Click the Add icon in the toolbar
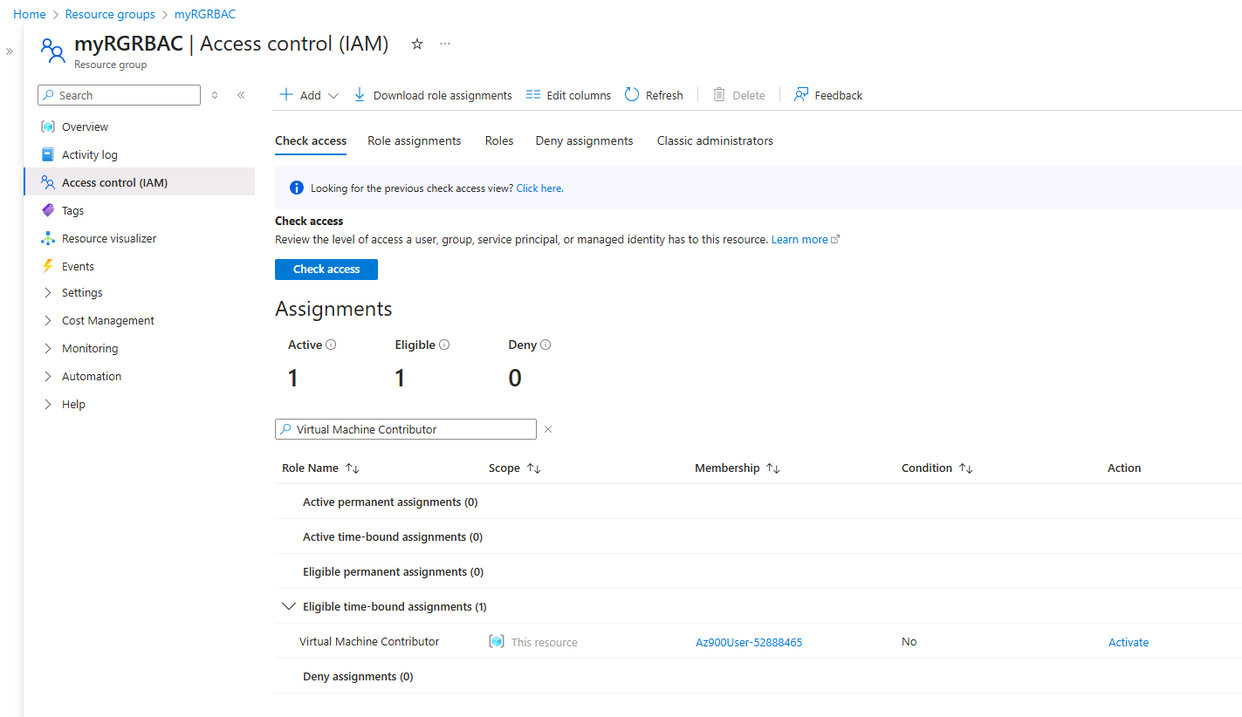 (x=285, y=94)
